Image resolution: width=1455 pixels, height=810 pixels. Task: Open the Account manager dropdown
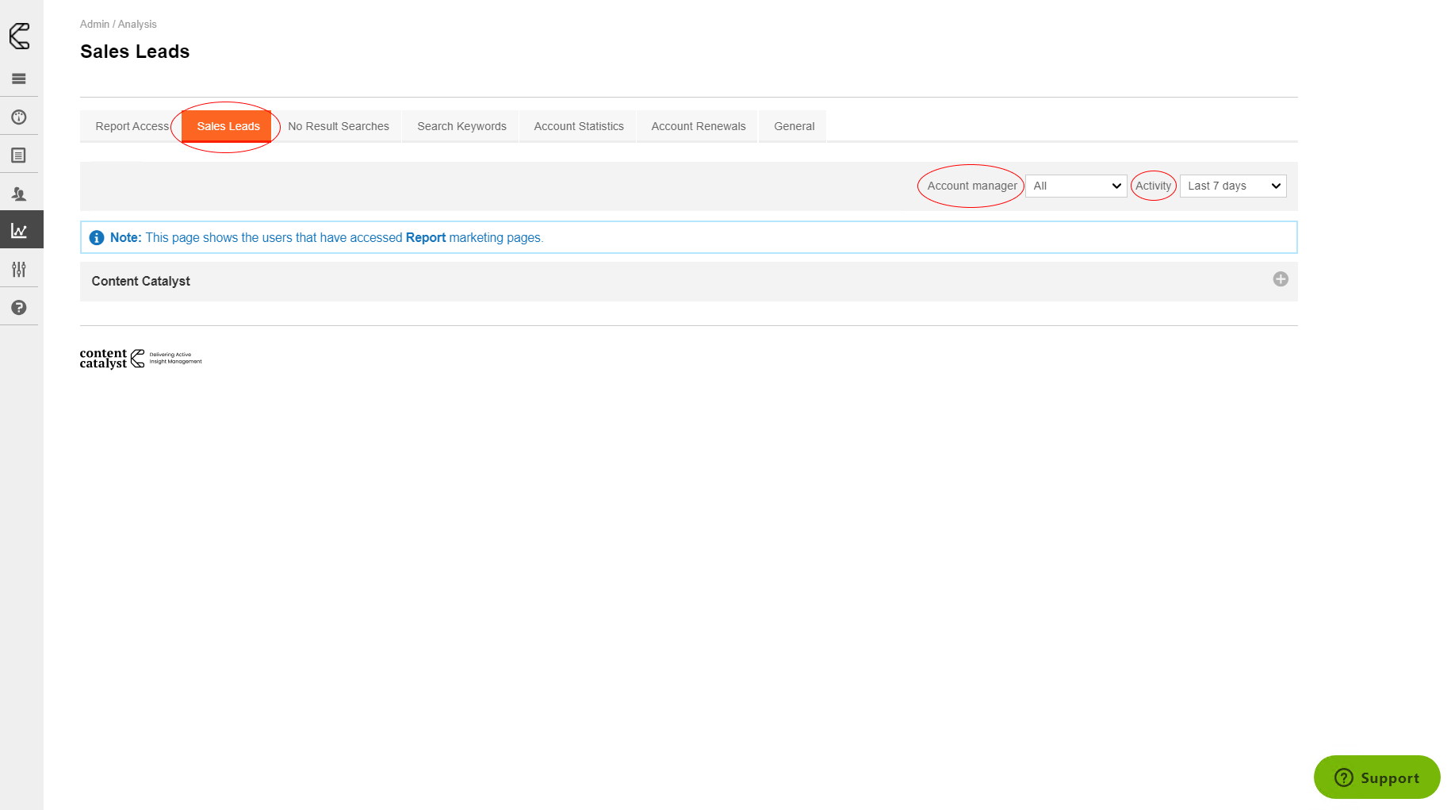click(1076, 186)
